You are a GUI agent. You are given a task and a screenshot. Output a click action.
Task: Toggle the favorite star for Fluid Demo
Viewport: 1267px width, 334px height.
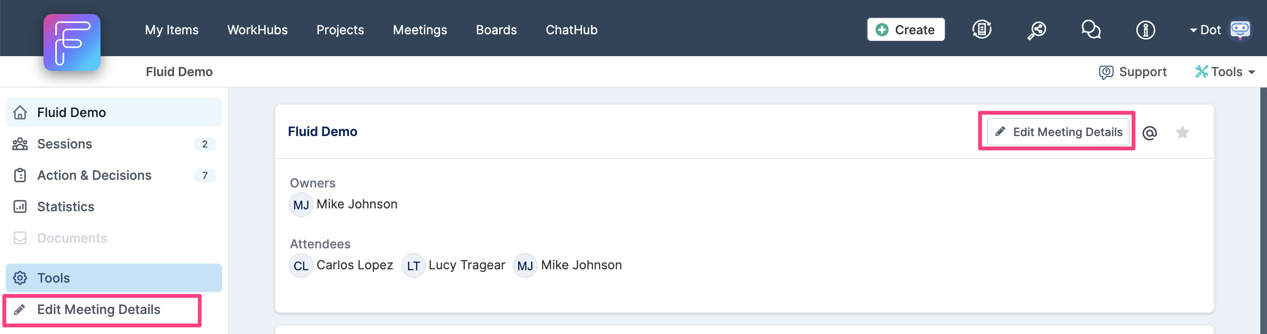click(1183, 132)
